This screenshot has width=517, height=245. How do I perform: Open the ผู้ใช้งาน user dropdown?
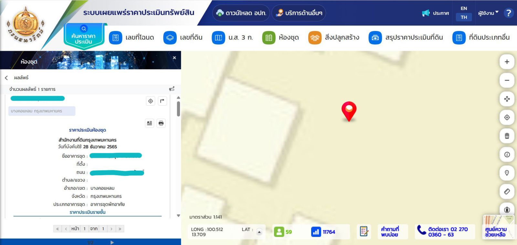click(488, 13)
